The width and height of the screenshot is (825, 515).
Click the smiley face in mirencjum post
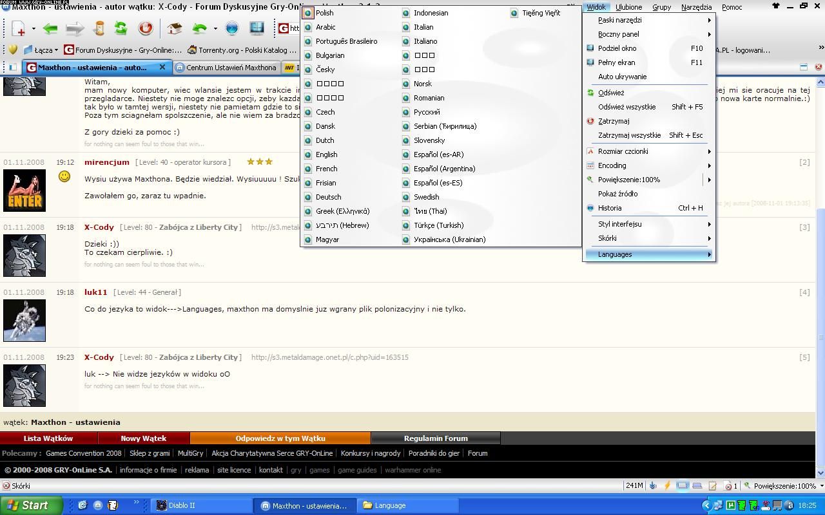point(64,176)
